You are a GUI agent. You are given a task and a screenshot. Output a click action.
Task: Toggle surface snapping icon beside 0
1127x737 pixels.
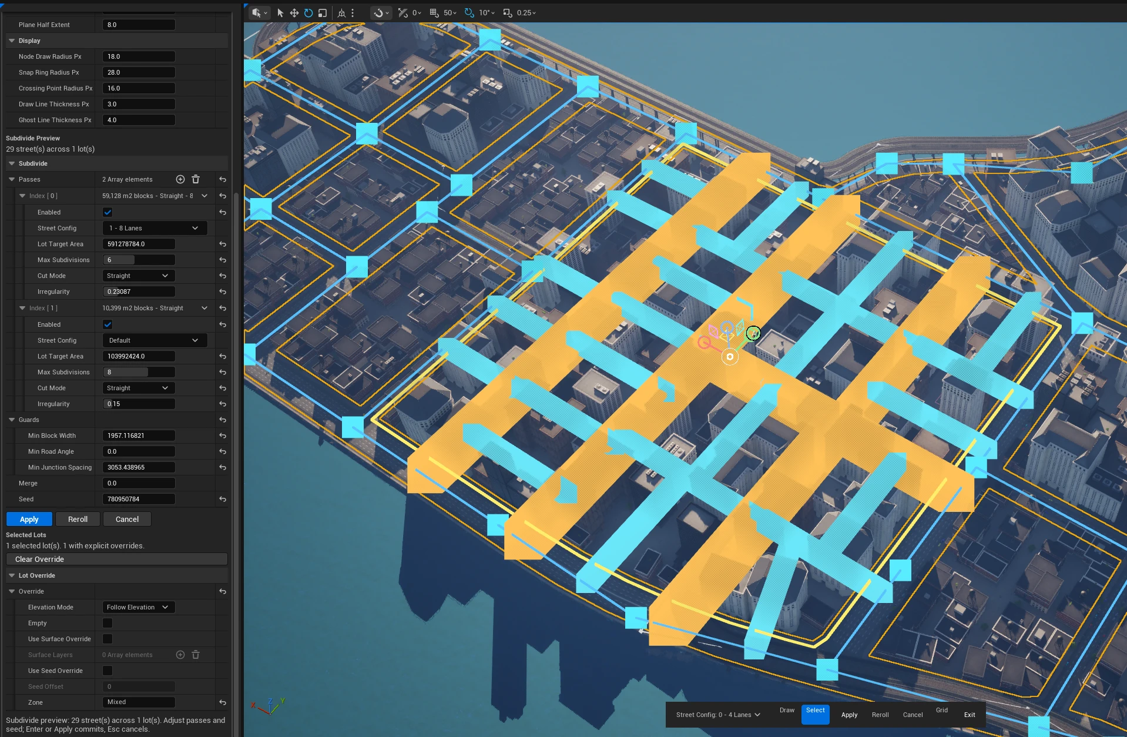402,12
